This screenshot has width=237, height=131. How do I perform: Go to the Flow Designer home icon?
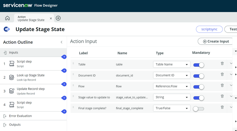click(x=7, y=18)
